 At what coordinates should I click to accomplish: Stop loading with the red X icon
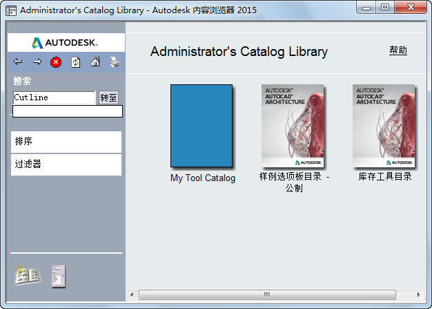(56, 62)
